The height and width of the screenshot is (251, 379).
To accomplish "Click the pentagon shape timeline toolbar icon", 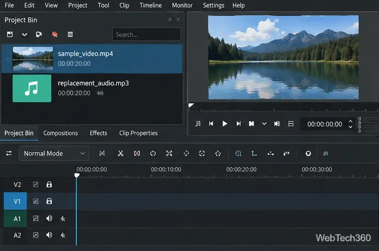I will (218, 153).
